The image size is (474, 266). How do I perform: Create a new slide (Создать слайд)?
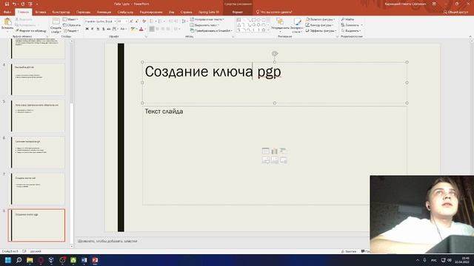click(56, 25)
